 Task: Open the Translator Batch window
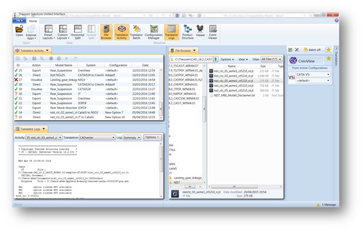pos(136,32)
